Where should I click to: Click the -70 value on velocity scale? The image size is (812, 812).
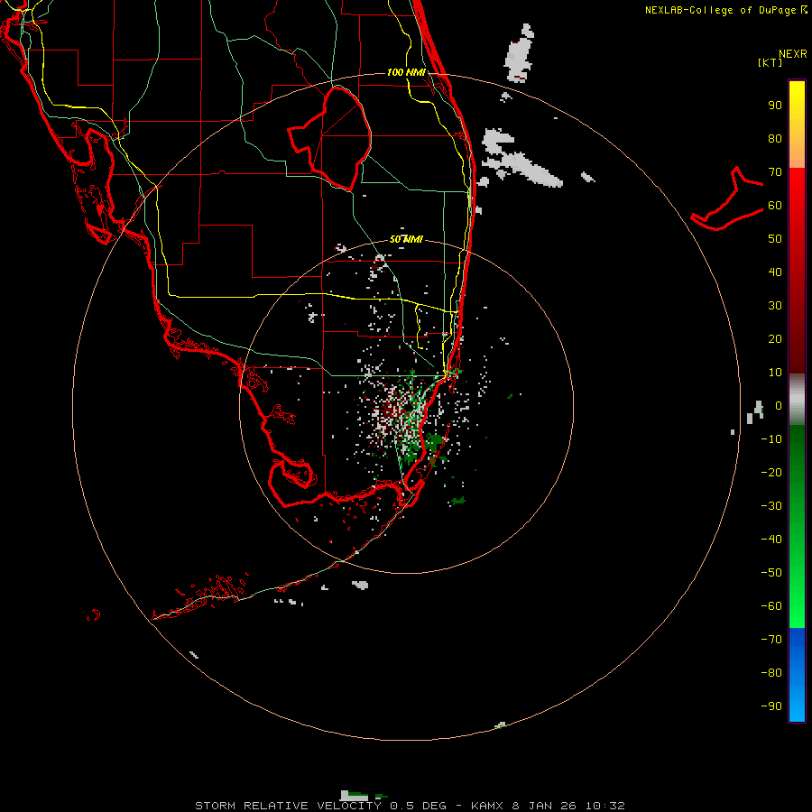[x=771, y=640]
